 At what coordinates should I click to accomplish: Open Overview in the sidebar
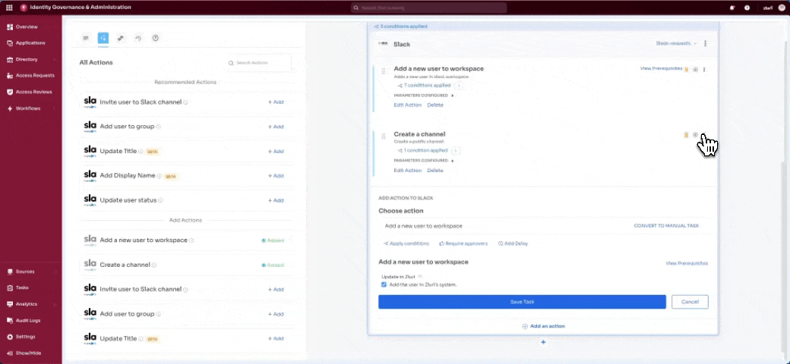(22, 27)
